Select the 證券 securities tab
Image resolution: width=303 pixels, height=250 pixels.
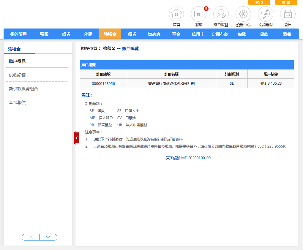pos(66,34)
